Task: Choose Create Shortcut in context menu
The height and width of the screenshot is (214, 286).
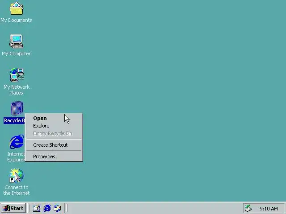Action: coord(54,145)
